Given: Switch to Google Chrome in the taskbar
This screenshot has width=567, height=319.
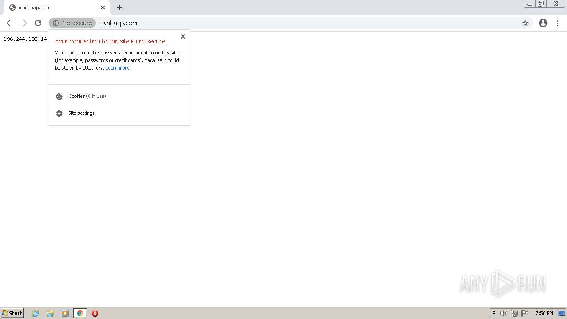Looking at the screenshot, I should (x=80, y=313).
